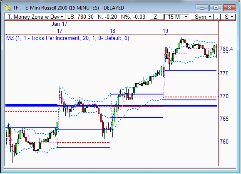Screen dimensions: 241x174
Task: Select the MZ indicator parameters label
Action: tap(67, 38)
